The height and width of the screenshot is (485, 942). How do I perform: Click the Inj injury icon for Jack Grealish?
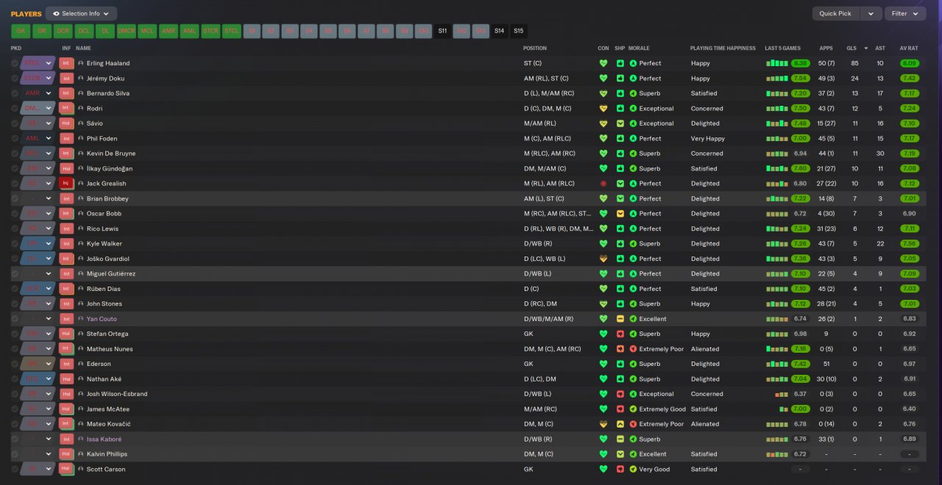click(x=67, y=184)
